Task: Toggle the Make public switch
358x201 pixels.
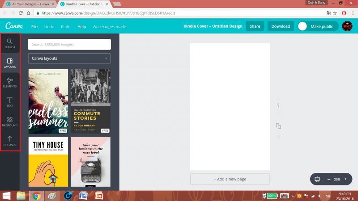Action: tap(303, 26)
